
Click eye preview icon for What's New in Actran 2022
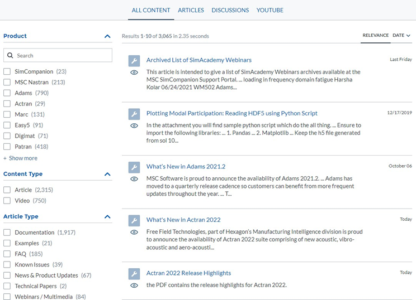point(134,232)
